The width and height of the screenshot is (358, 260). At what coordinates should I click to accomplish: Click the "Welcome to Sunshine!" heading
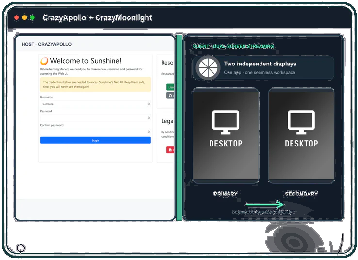coord(85,61)
